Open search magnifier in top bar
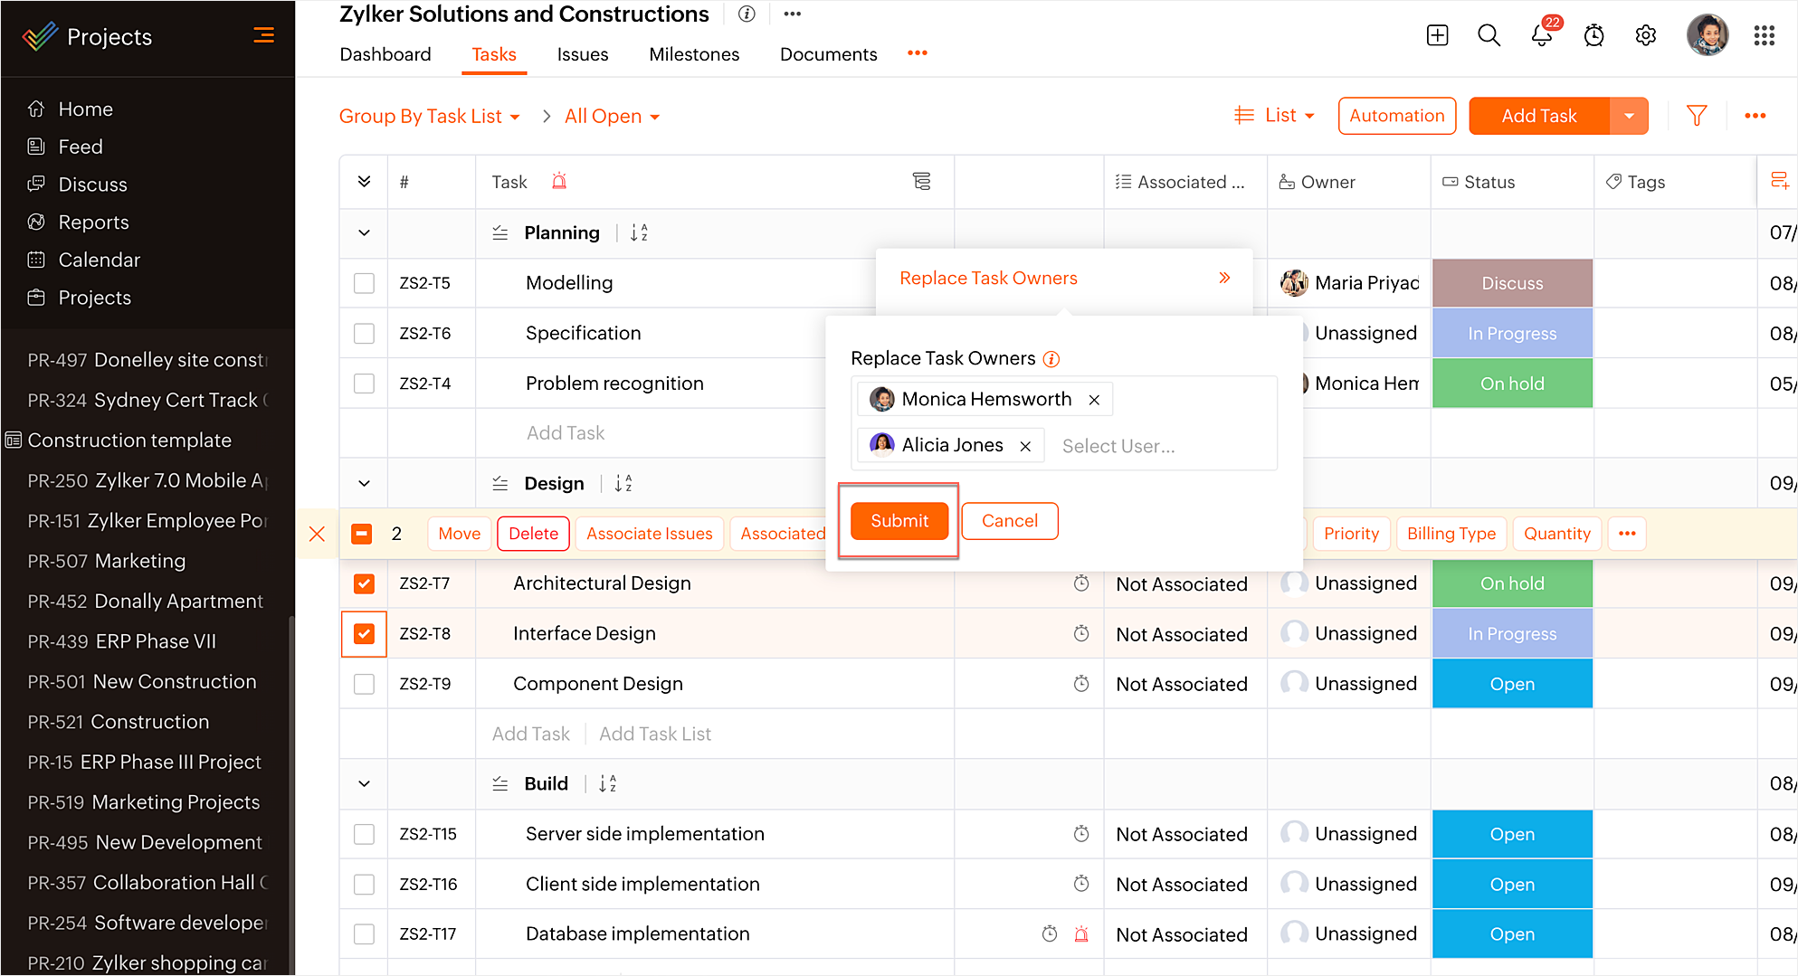 [x=1489, y=35]
